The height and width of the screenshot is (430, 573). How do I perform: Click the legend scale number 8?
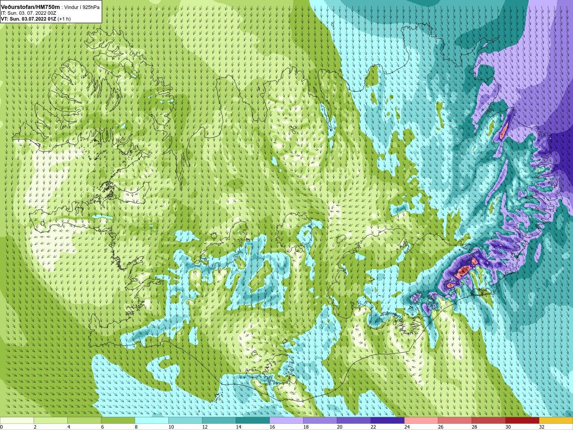coord(136,427)
